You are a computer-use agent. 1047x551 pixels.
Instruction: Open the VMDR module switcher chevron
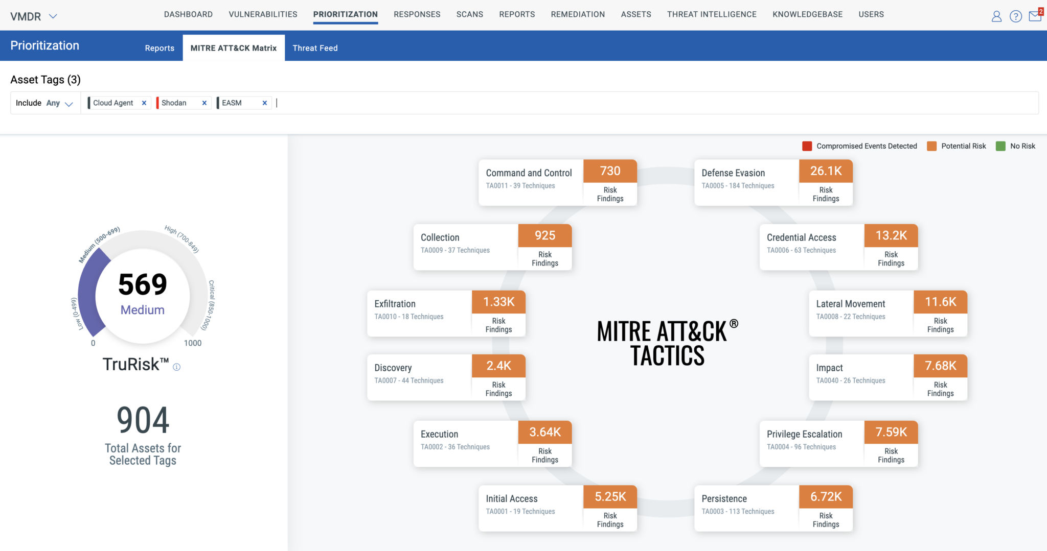(x=53, y=16)
